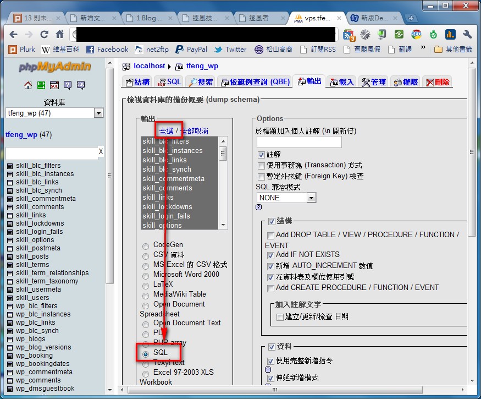Open 權限 privileges tab
481x399 pixels.
coord(406,82)
